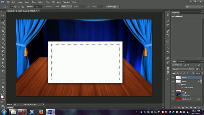Select the Clone Stamp tool

pos(3,47)
